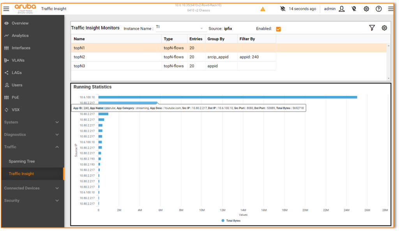Viewport: 399px width, 231px height.
Task: Sort by the Entries column header
Action: click(x=196, y=39)
